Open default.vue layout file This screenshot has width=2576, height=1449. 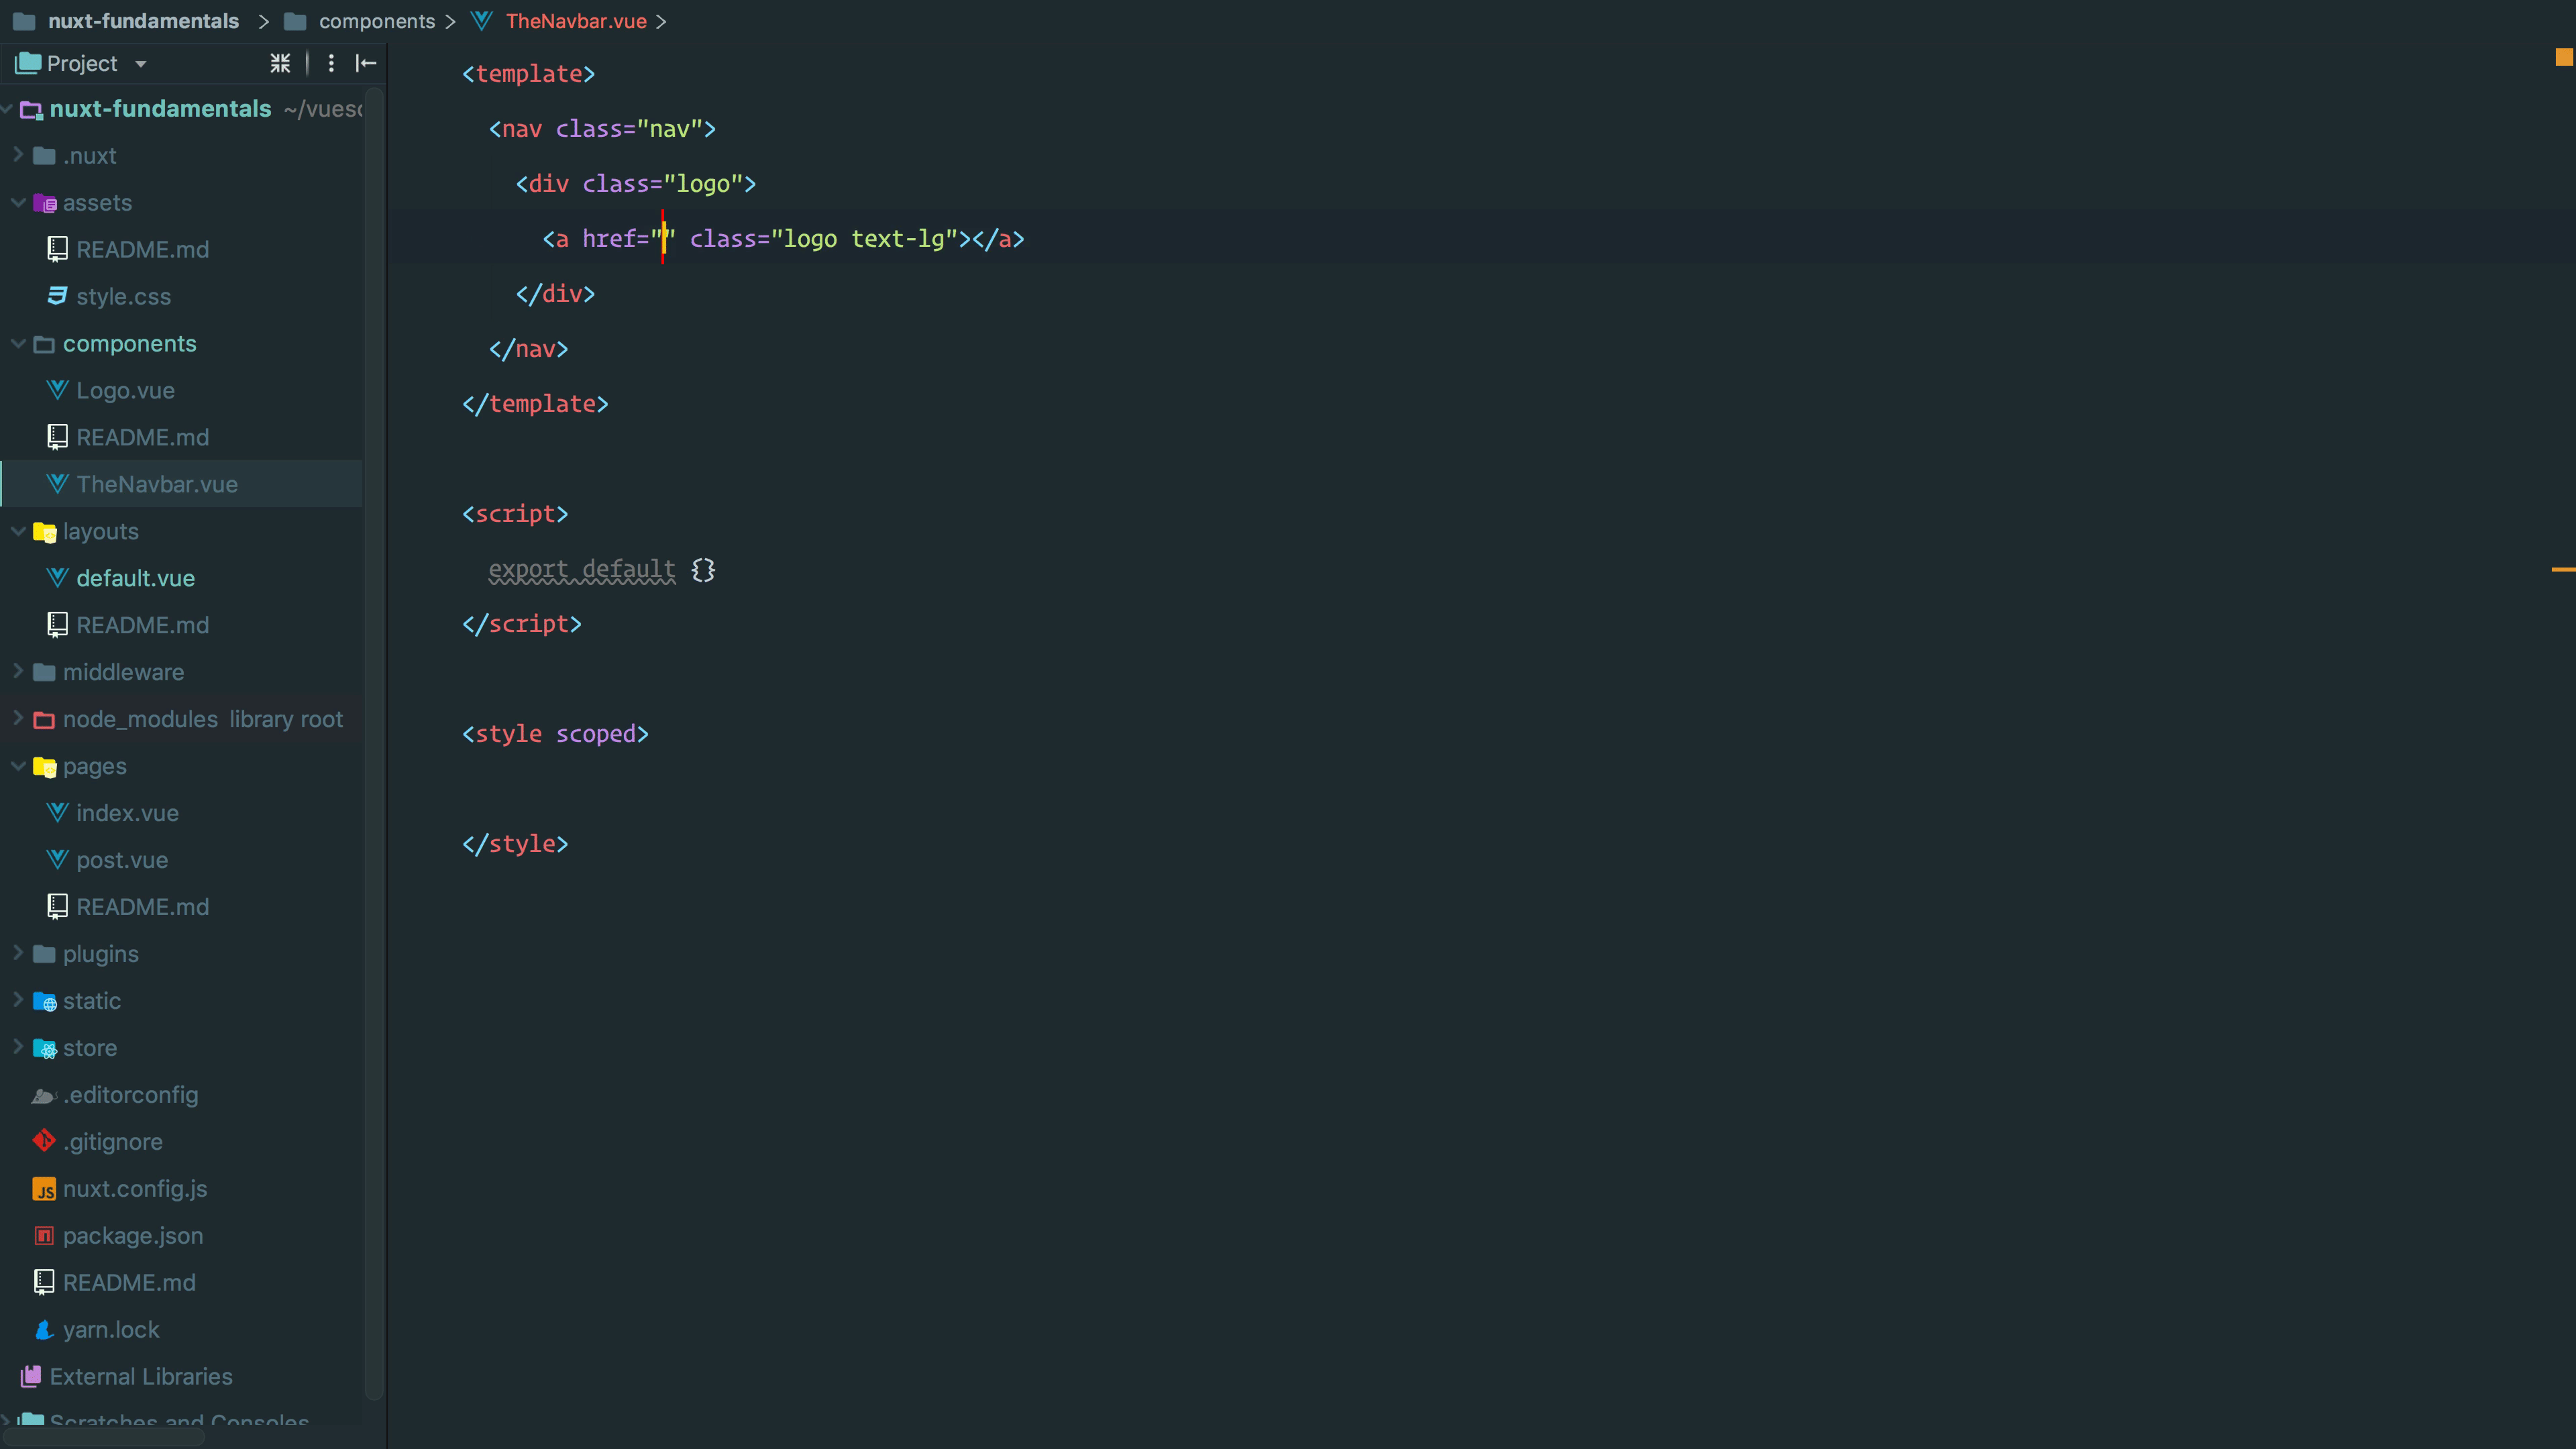136,578
